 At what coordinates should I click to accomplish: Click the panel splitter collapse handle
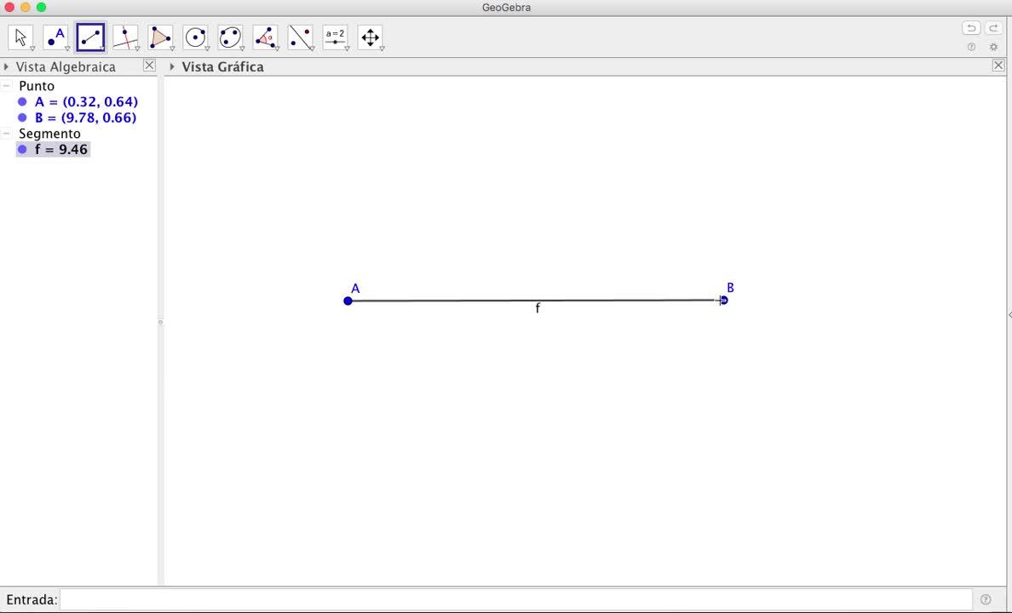coord(161,322)
